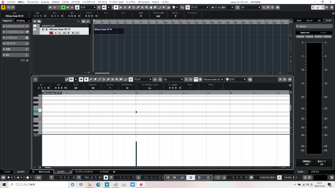Click the orange lightning constrain delay icon
Screen dimensions: 335x188
3,7
